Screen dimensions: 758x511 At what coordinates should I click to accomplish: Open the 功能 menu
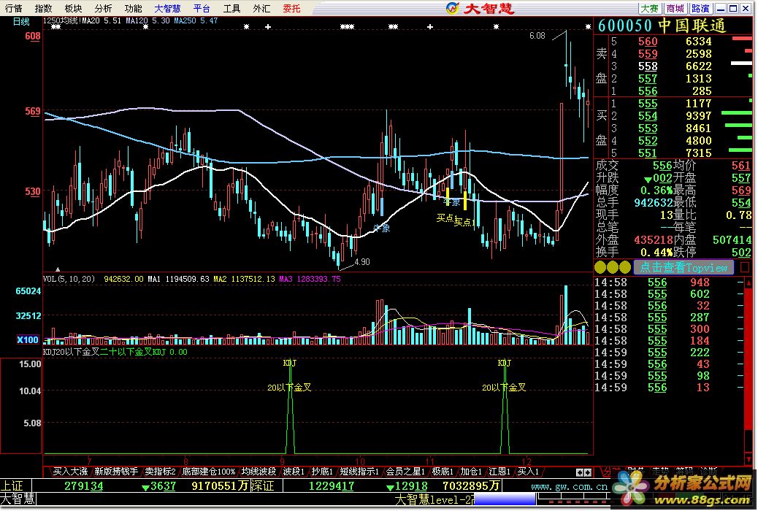[133, 8]
